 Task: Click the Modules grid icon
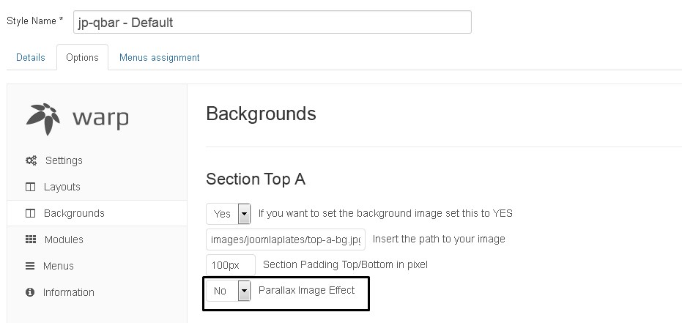[31, 239]
